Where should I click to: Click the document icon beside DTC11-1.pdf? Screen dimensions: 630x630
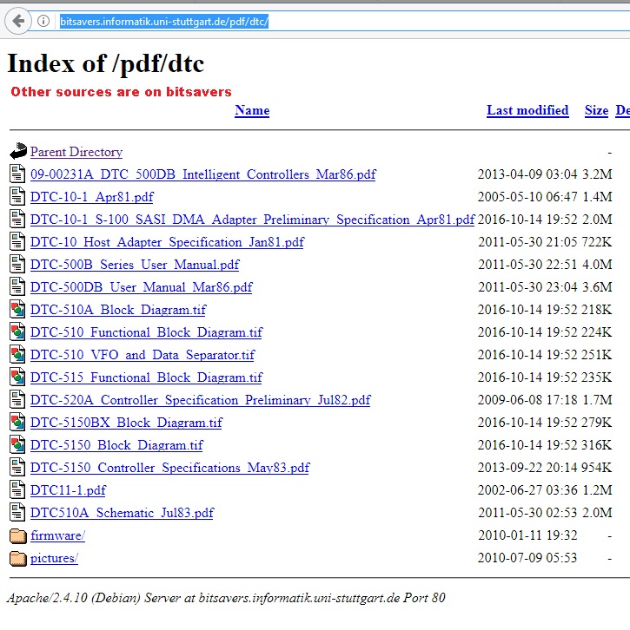tap(18, 490)
